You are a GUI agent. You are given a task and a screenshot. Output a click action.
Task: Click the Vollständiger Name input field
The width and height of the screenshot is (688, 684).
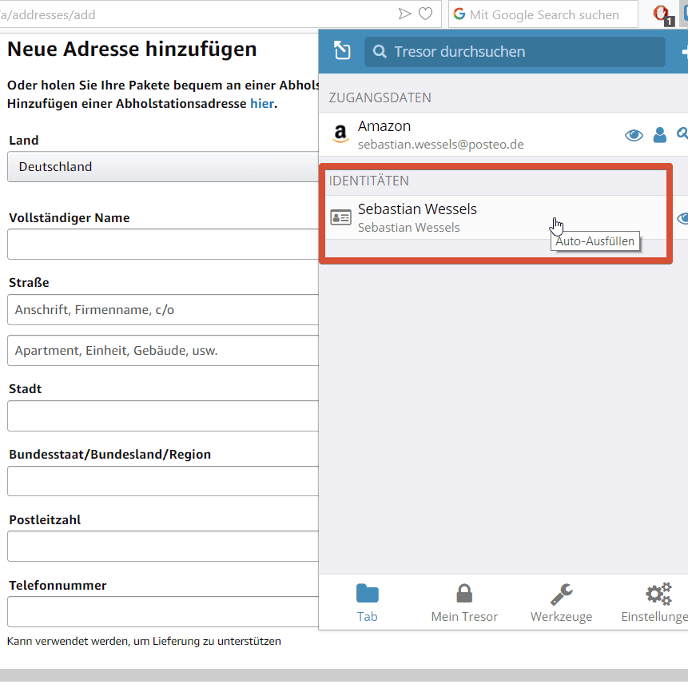coord(163,244)
